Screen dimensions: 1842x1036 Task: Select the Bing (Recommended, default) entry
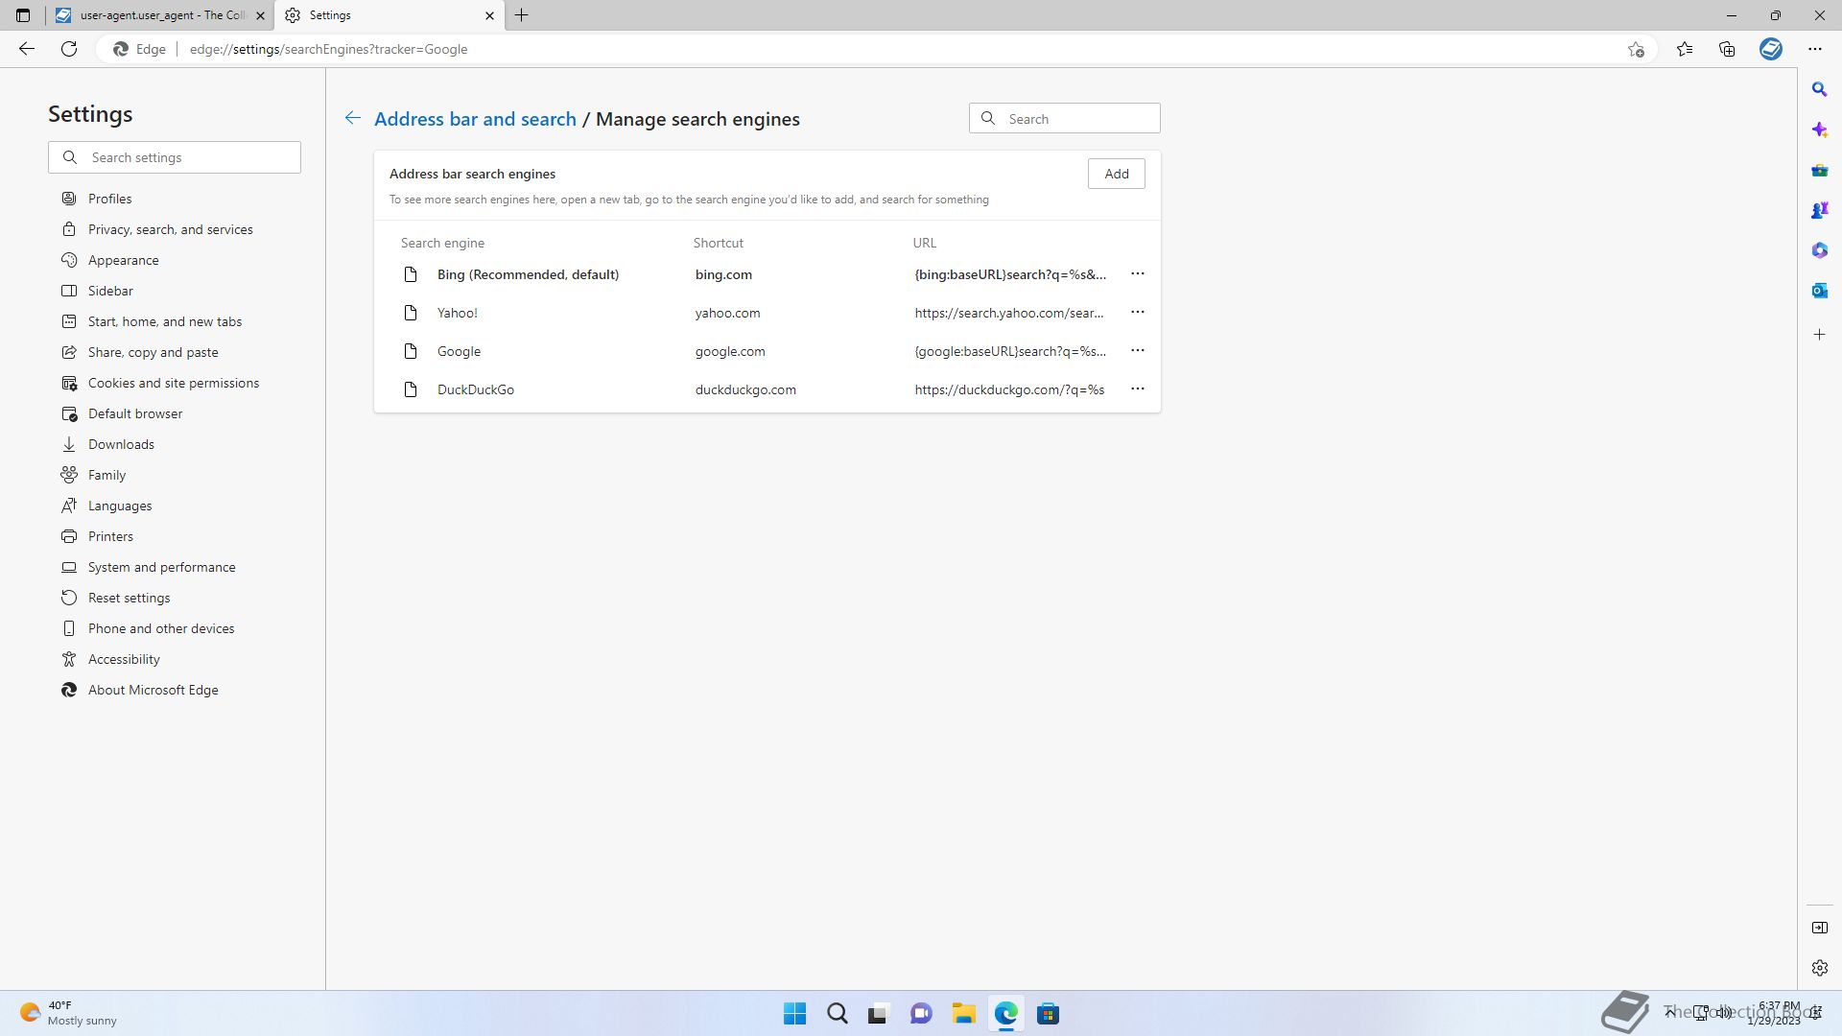[528, 274]
